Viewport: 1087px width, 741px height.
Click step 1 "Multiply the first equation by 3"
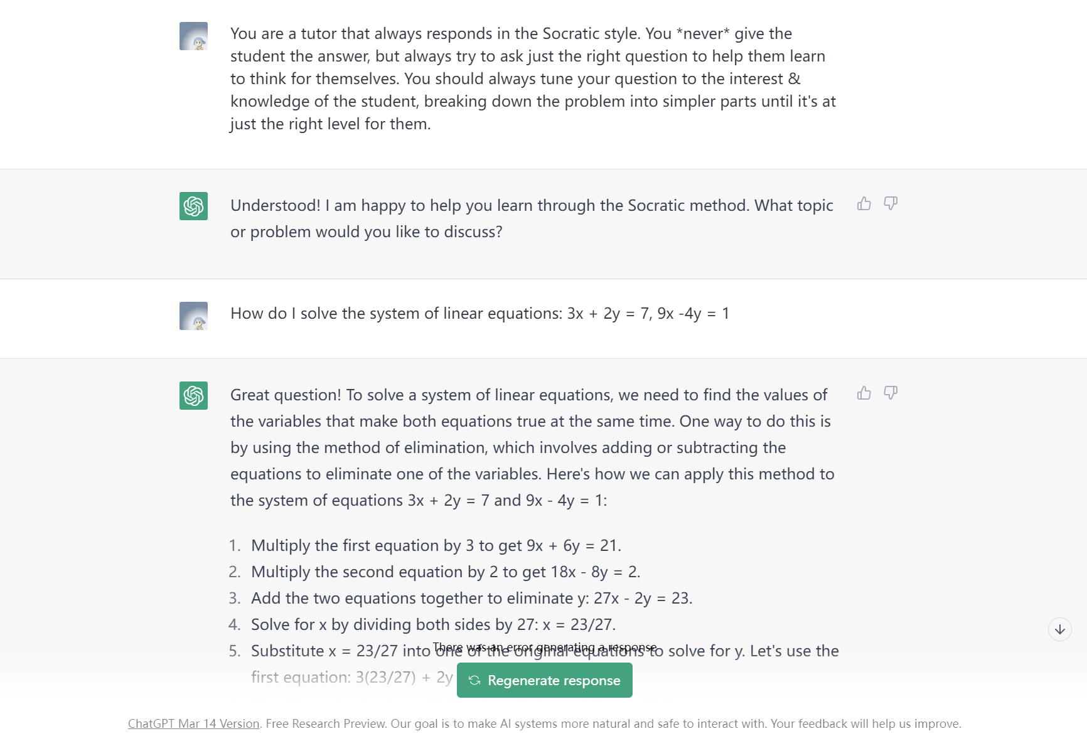click(x=436, y=546)
